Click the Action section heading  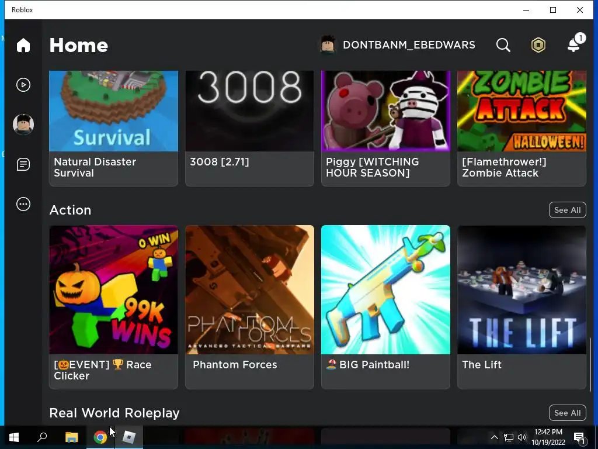coord(70,210)
